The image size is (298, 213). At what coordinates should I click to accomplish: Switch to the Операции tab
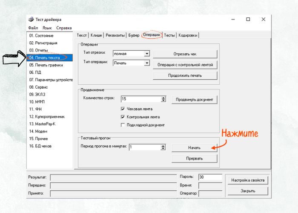[152, 35]
